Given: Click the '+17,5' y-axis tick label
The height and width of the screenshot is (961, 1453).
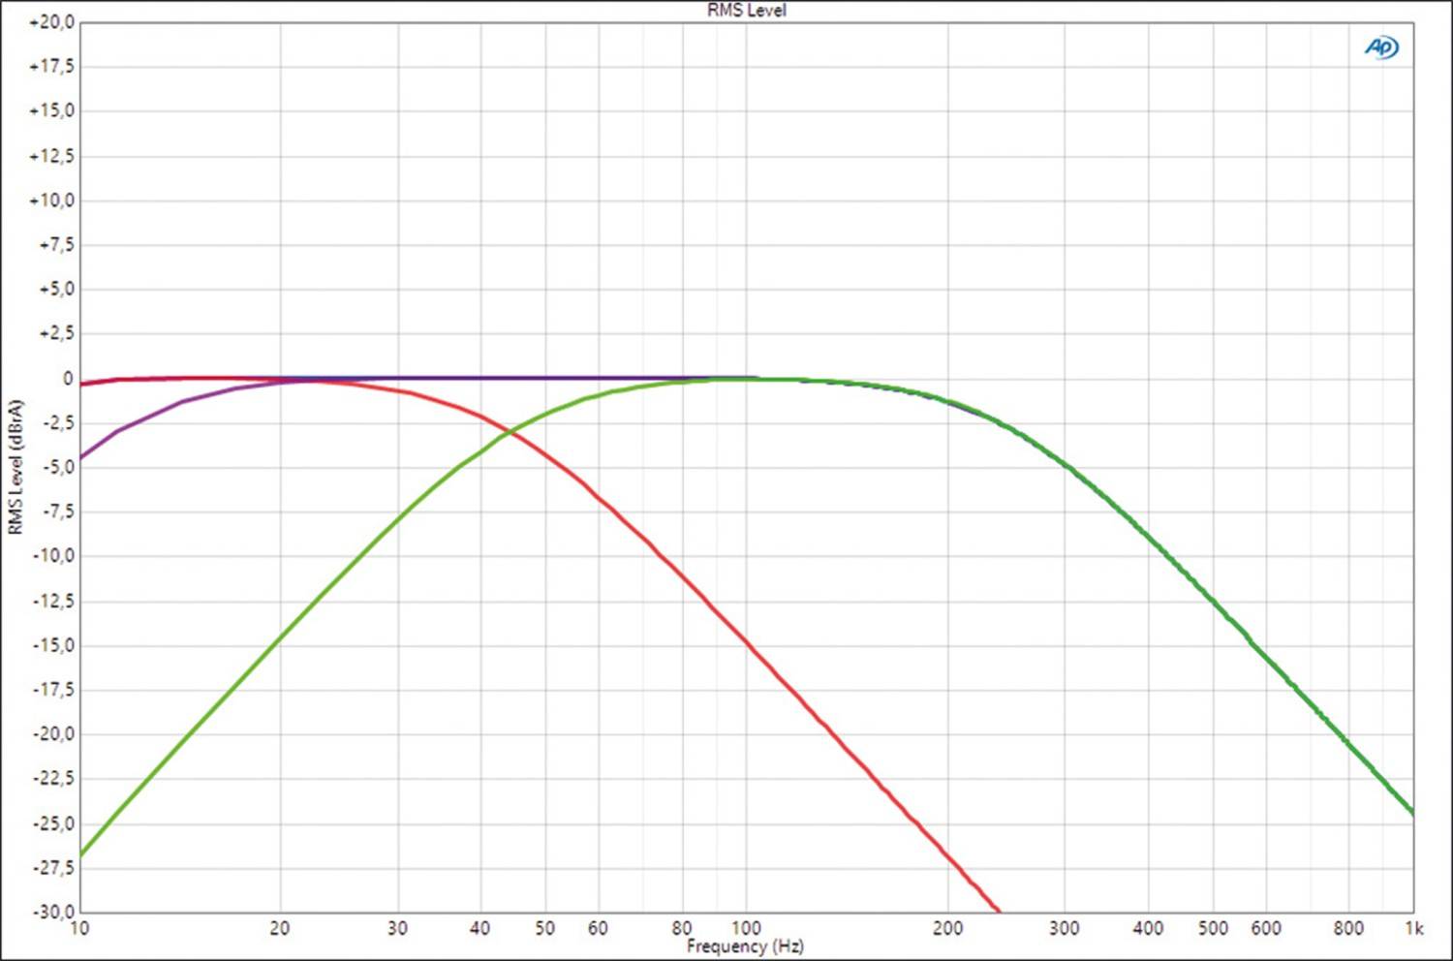Looking at the screenshot, I should (x=51, y=67).
